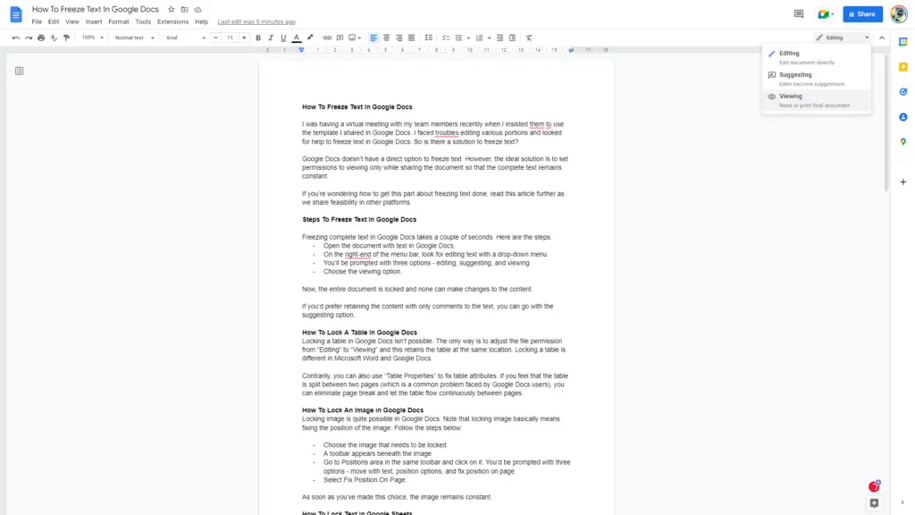Open numbered list style dropdown
The image size is (915, 515).
pos(489,38)
